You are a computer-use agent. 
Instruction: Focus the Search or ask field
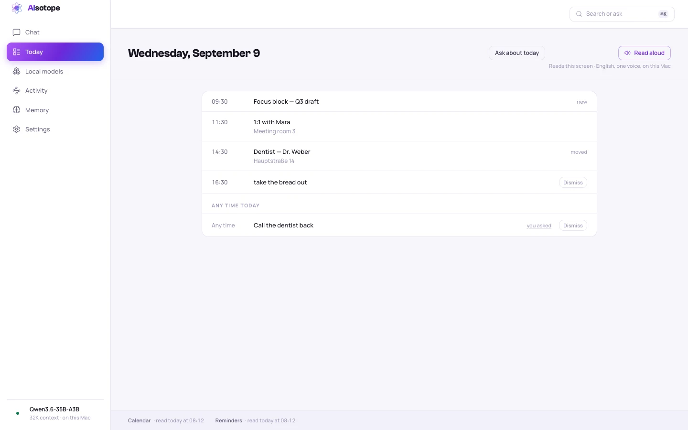pyautogui.click(x=622, y=14)
